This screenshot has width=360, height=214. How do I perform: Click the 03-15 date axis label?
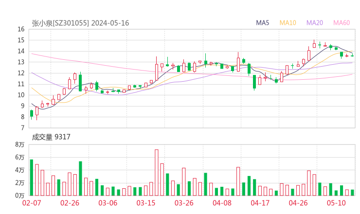click(x=146, y=203)
